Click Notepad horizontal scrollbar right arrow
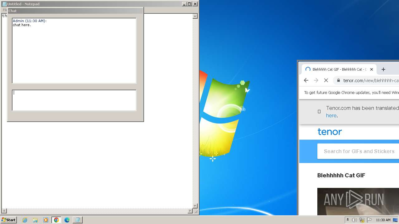 190,211
